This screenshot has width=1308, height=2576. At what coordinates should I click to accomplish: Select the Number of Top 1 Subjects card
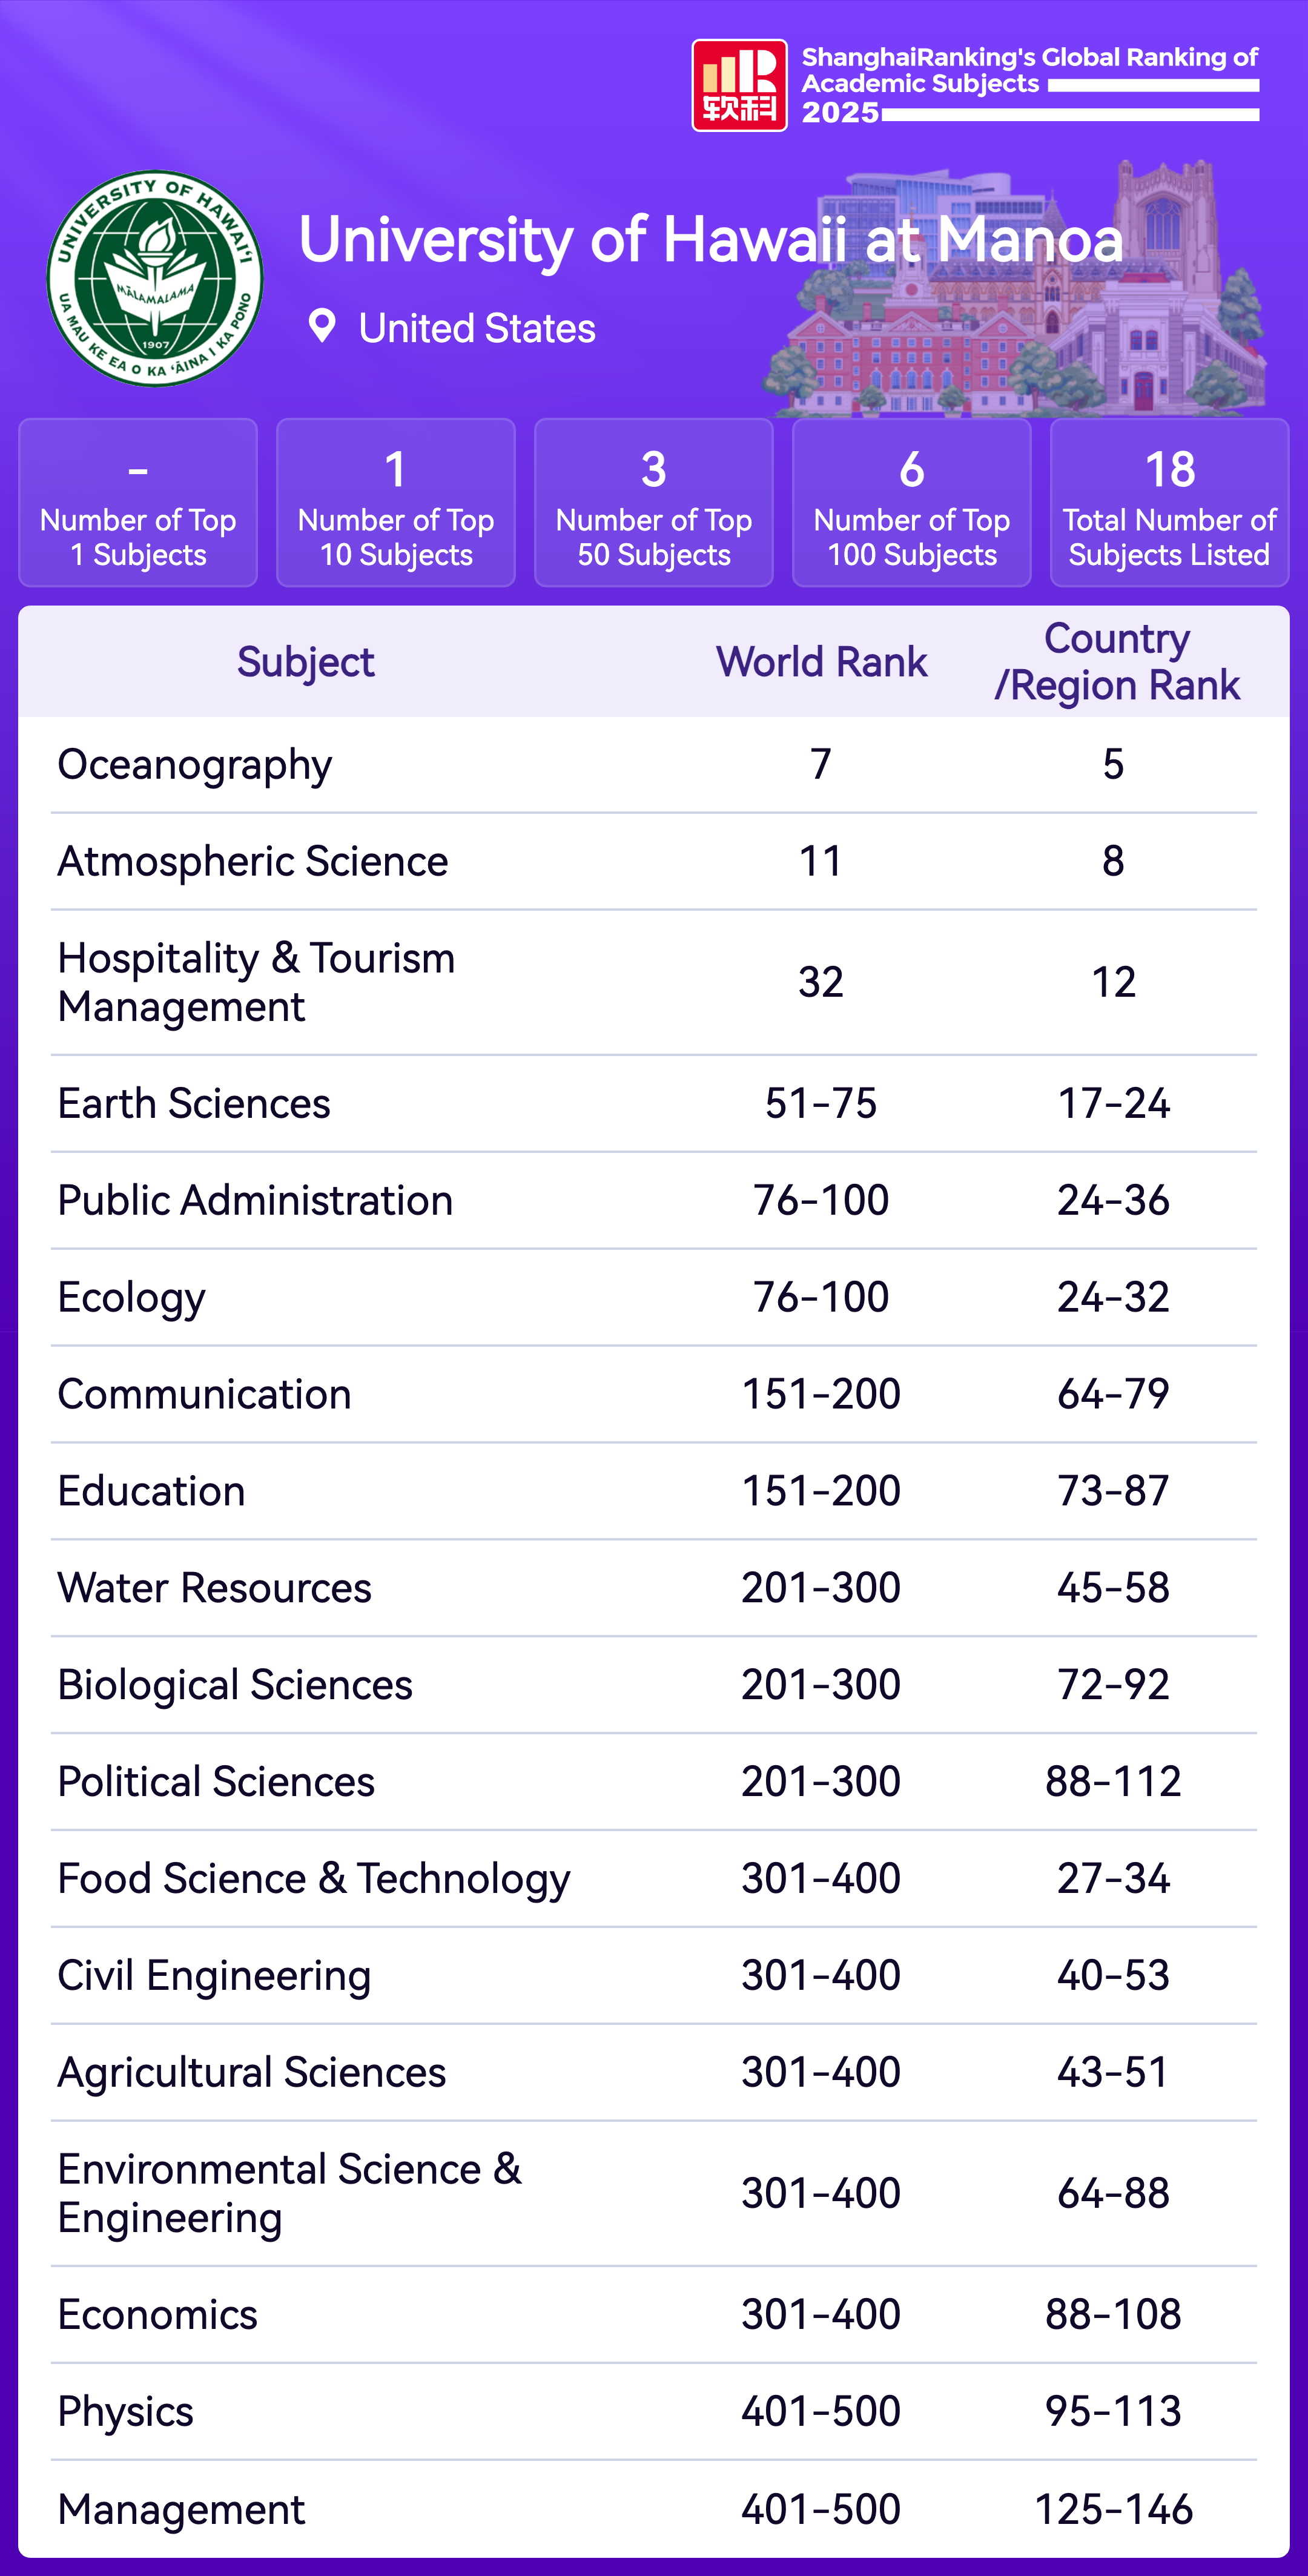[x=138, y=502]
